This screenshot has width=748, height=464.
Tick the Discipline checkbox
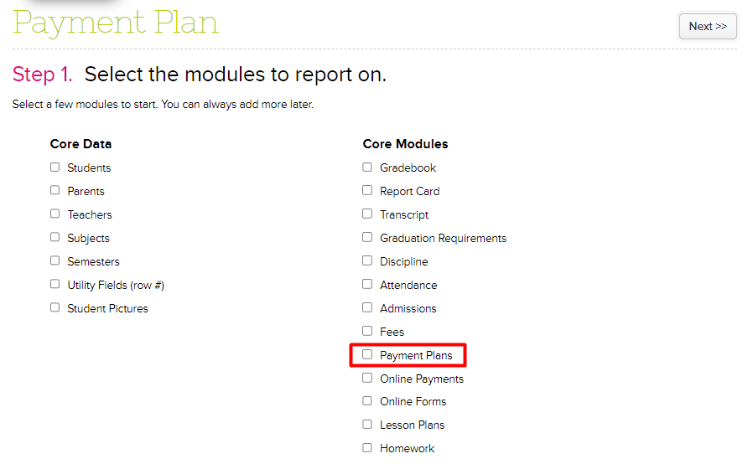367,261
